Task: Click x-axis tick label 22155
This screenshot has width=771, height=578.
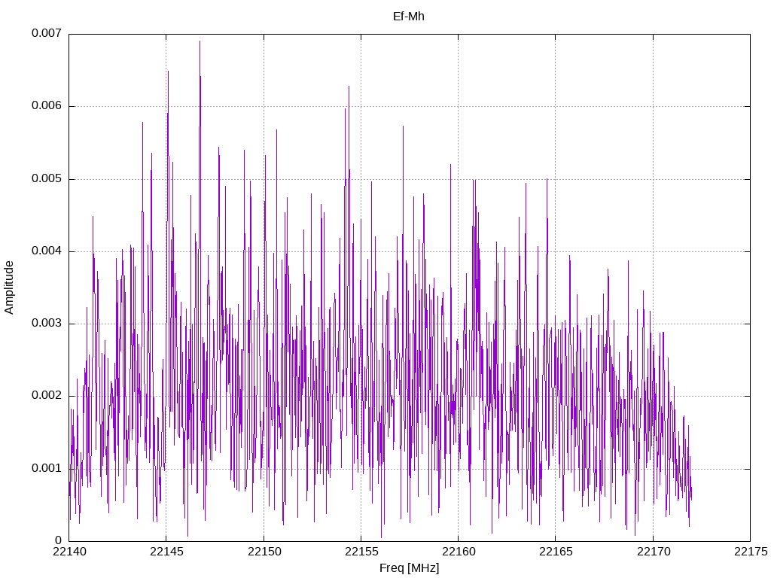Action: [361, 552]
